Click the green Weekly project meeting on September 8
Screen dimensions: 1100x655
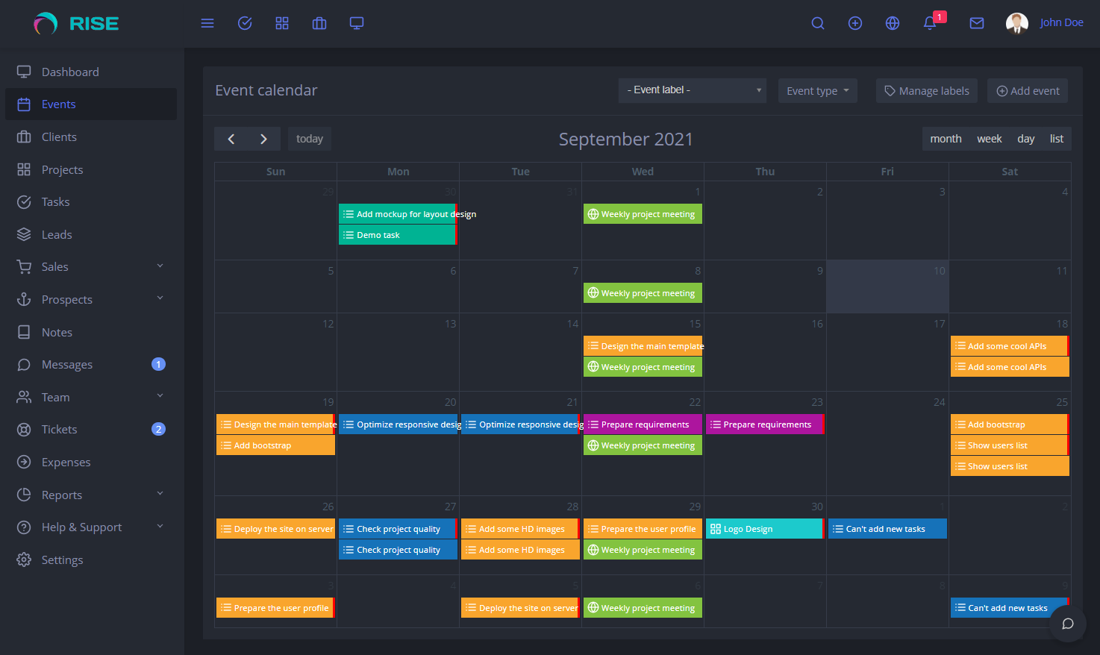(x=643, y=292)
